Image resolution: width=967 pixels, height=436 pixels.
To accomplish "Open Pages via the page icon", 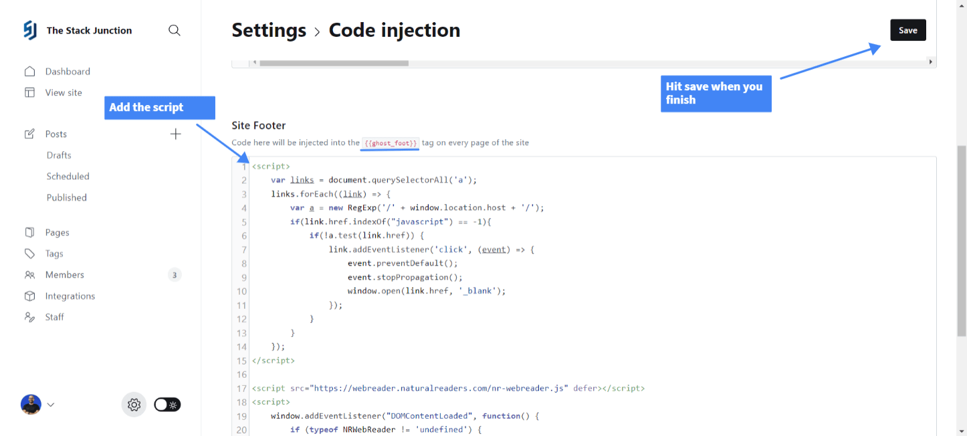I will [30, 232].
